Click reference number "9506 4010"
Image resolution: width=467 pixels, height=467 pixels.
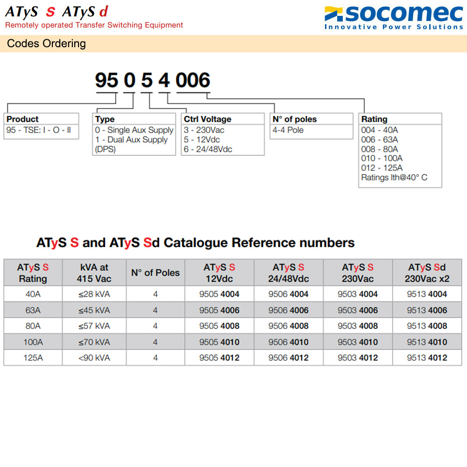[288, 342]
